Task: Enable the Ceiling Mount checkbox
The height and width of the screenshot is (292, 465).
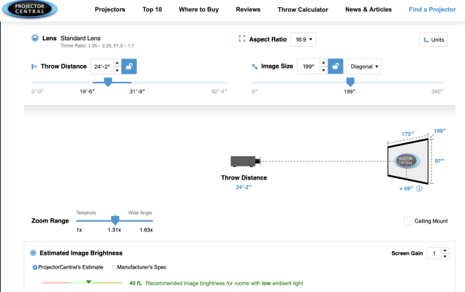Action: [x=408, y=221]
